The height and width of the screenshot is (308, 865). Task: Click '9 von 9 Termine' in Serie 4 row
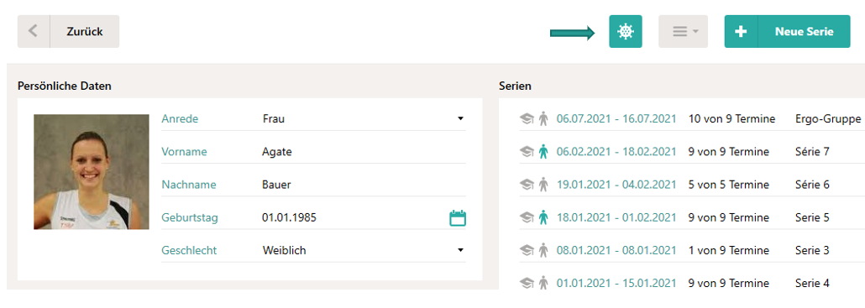pyautogui.click(x=729, y=283)
